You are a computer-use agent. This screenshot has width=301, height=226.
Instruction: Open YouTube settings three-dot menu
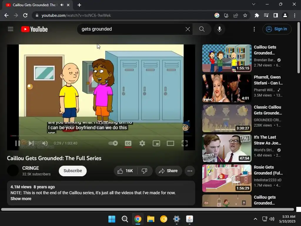pyautogui.click(x=254, y=29)
